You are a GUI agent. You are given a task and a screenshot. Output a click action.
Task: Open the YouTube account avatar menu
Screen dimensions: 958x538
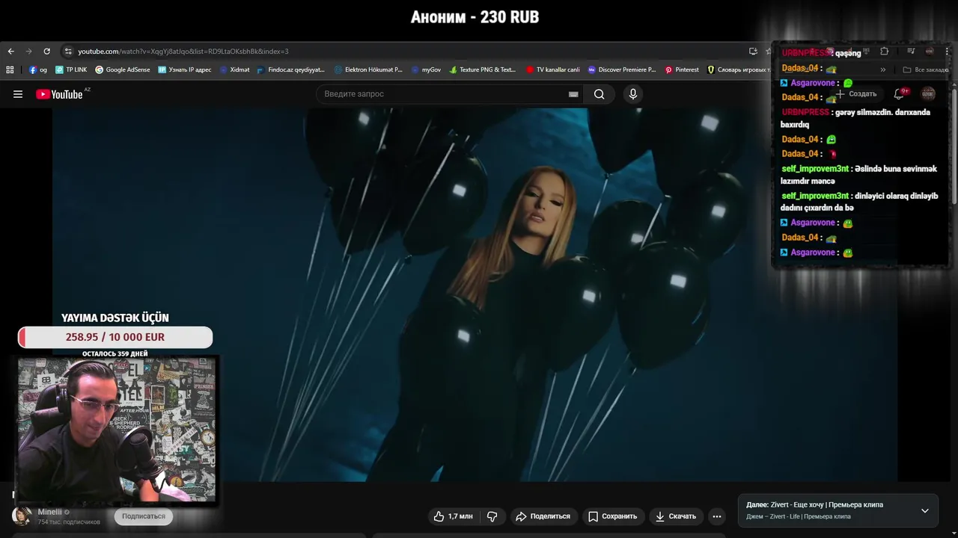tap(929, 94)
